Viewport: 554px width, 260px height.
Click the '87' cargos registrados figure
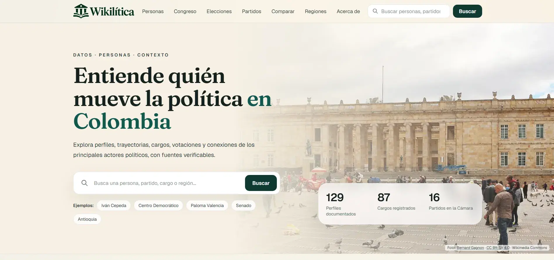click(x=384, y=197)
